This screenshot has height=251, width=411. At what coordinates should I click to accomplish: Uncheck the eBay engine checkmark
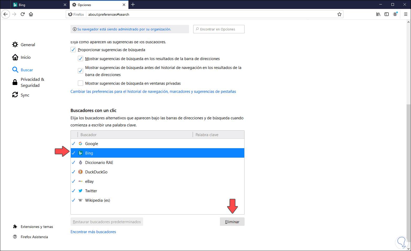[73, 181]
